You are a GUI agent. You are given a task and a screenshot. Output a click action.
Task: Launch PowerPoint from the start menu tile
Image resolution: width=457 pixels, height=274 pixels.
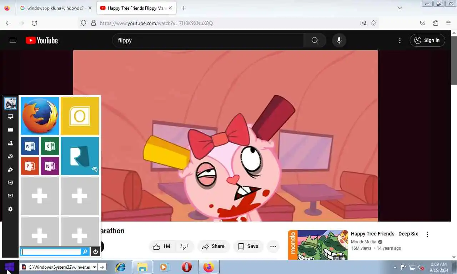point(30,166)
